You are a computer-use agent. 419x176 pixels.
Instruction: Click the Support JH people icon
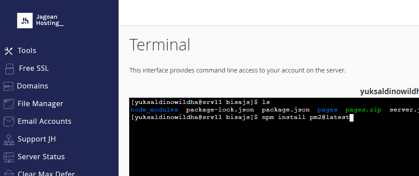click(9, 139)
